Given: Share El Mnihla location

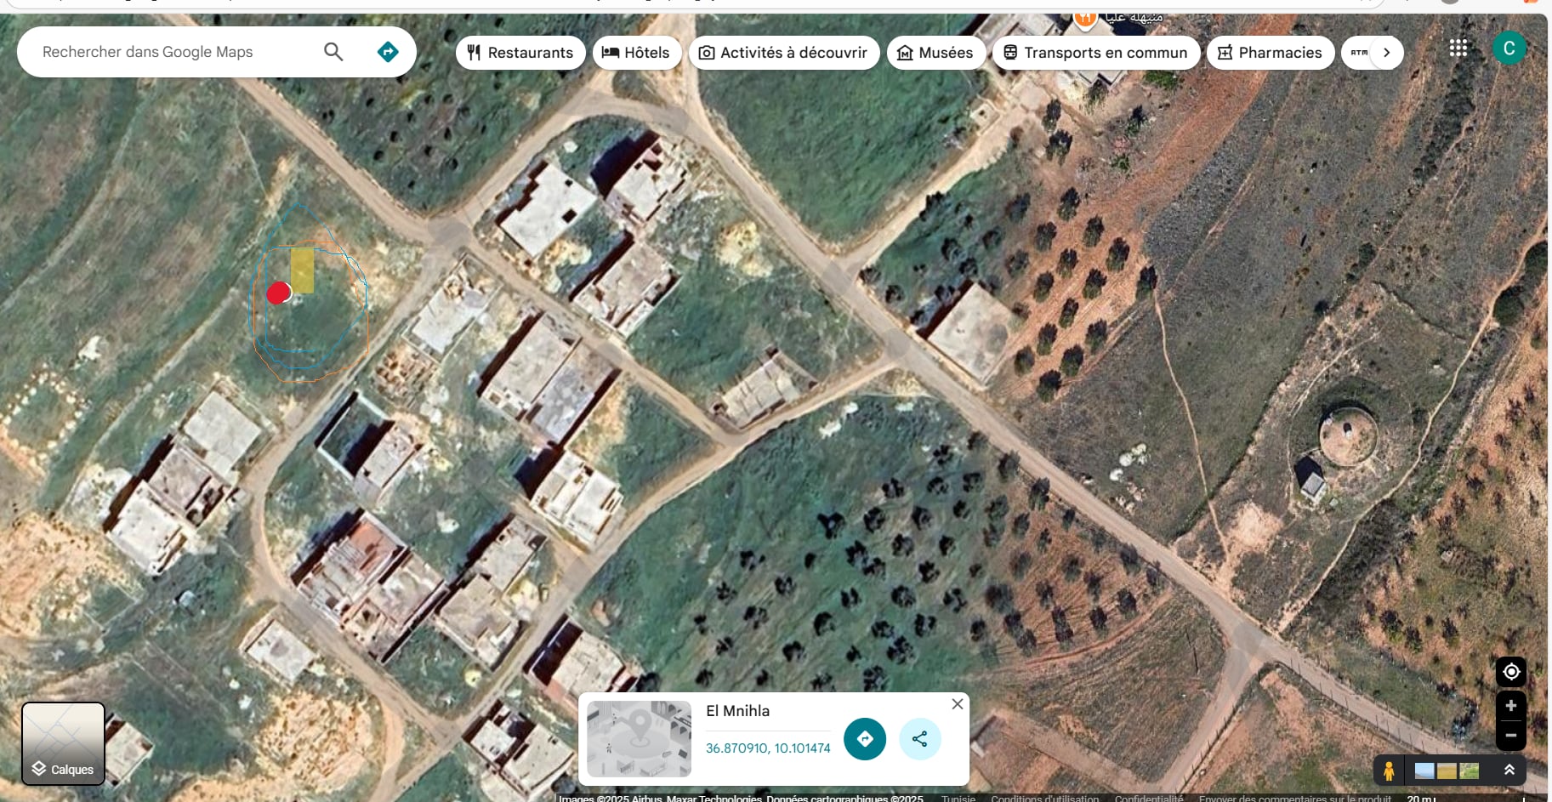Looking at the screenshot, I should pyautogui.click(x=919, y=739).
